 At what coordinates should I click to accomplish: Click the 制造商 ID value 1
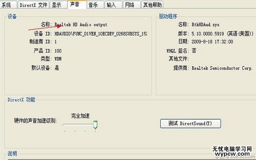tap(56, 42)
